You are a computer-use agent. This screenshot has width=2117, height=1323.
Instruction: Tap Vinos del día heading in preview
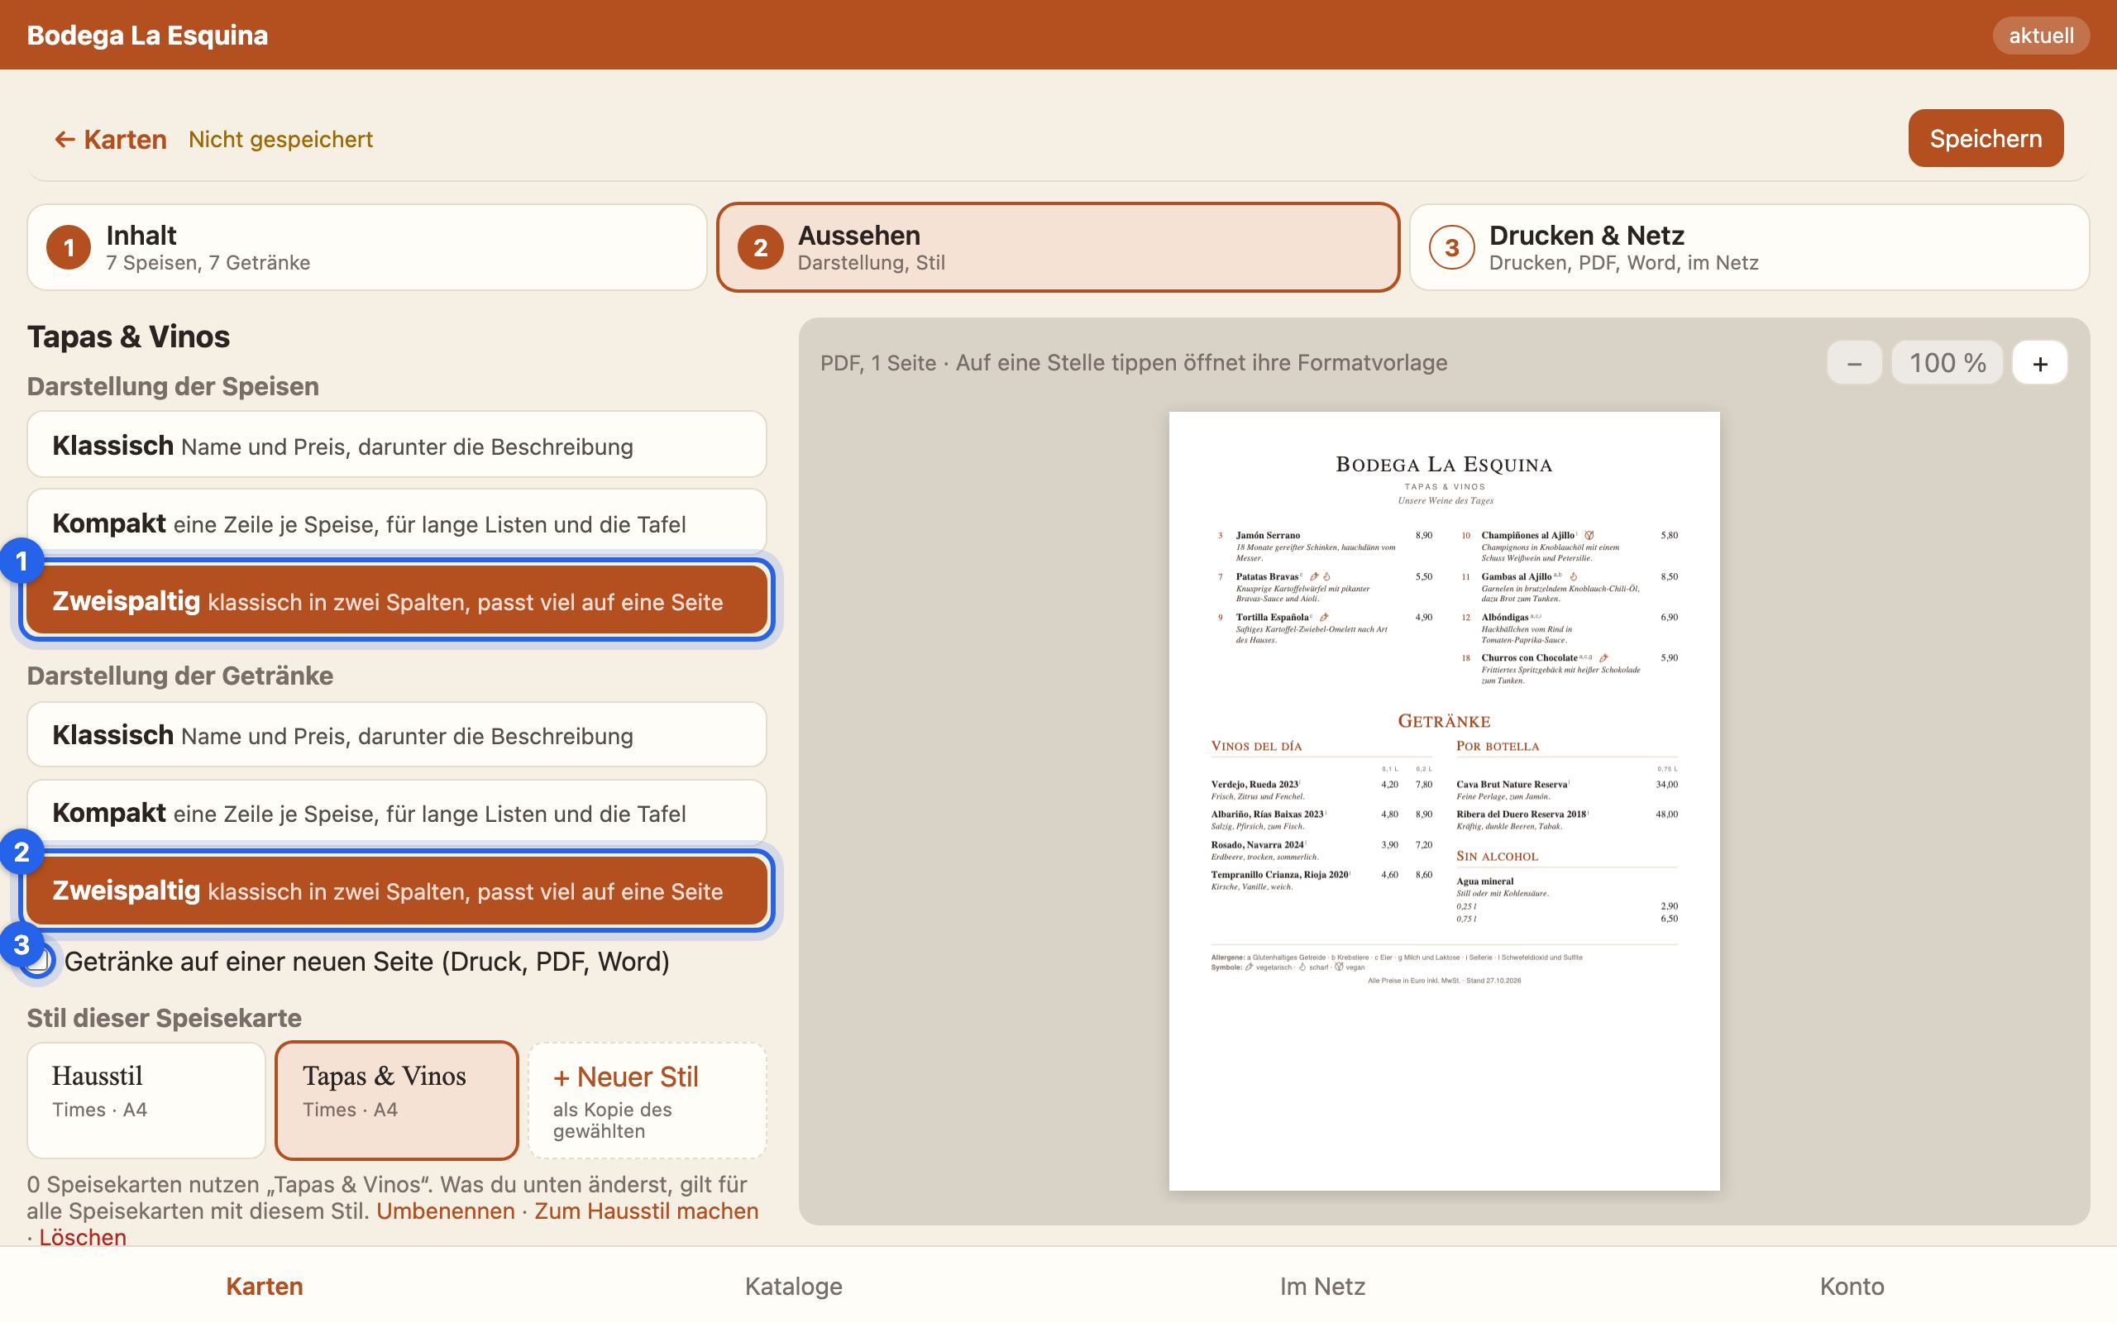point(1256,747)
